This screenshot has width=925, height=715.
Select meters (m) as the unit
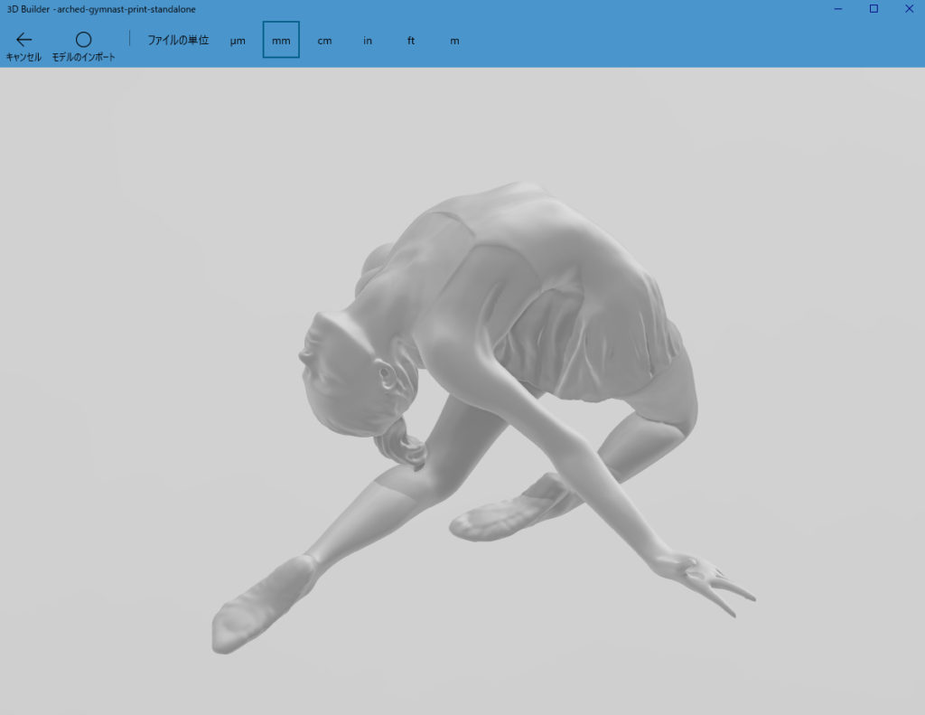click(454, 41)
